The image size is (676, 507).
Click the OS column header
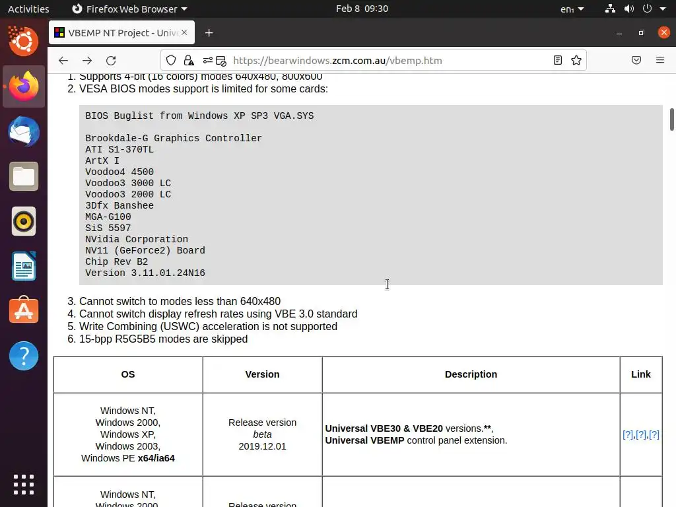[x=128, y=374]
